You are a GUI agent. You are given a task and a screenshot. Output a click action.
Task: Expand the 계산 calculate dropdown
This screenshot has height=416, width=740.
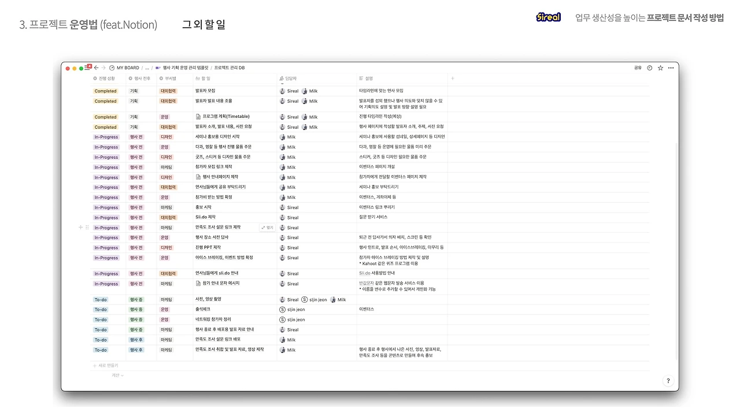point(118,375)
